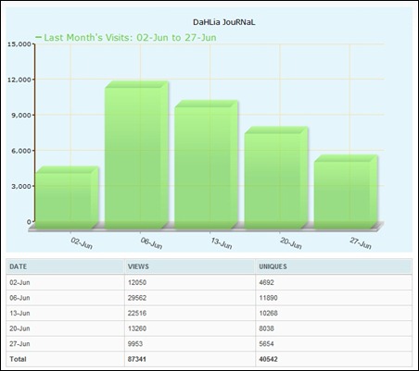Click views value 12050
Screen dimensions: 419x371
tap(137, 282)
